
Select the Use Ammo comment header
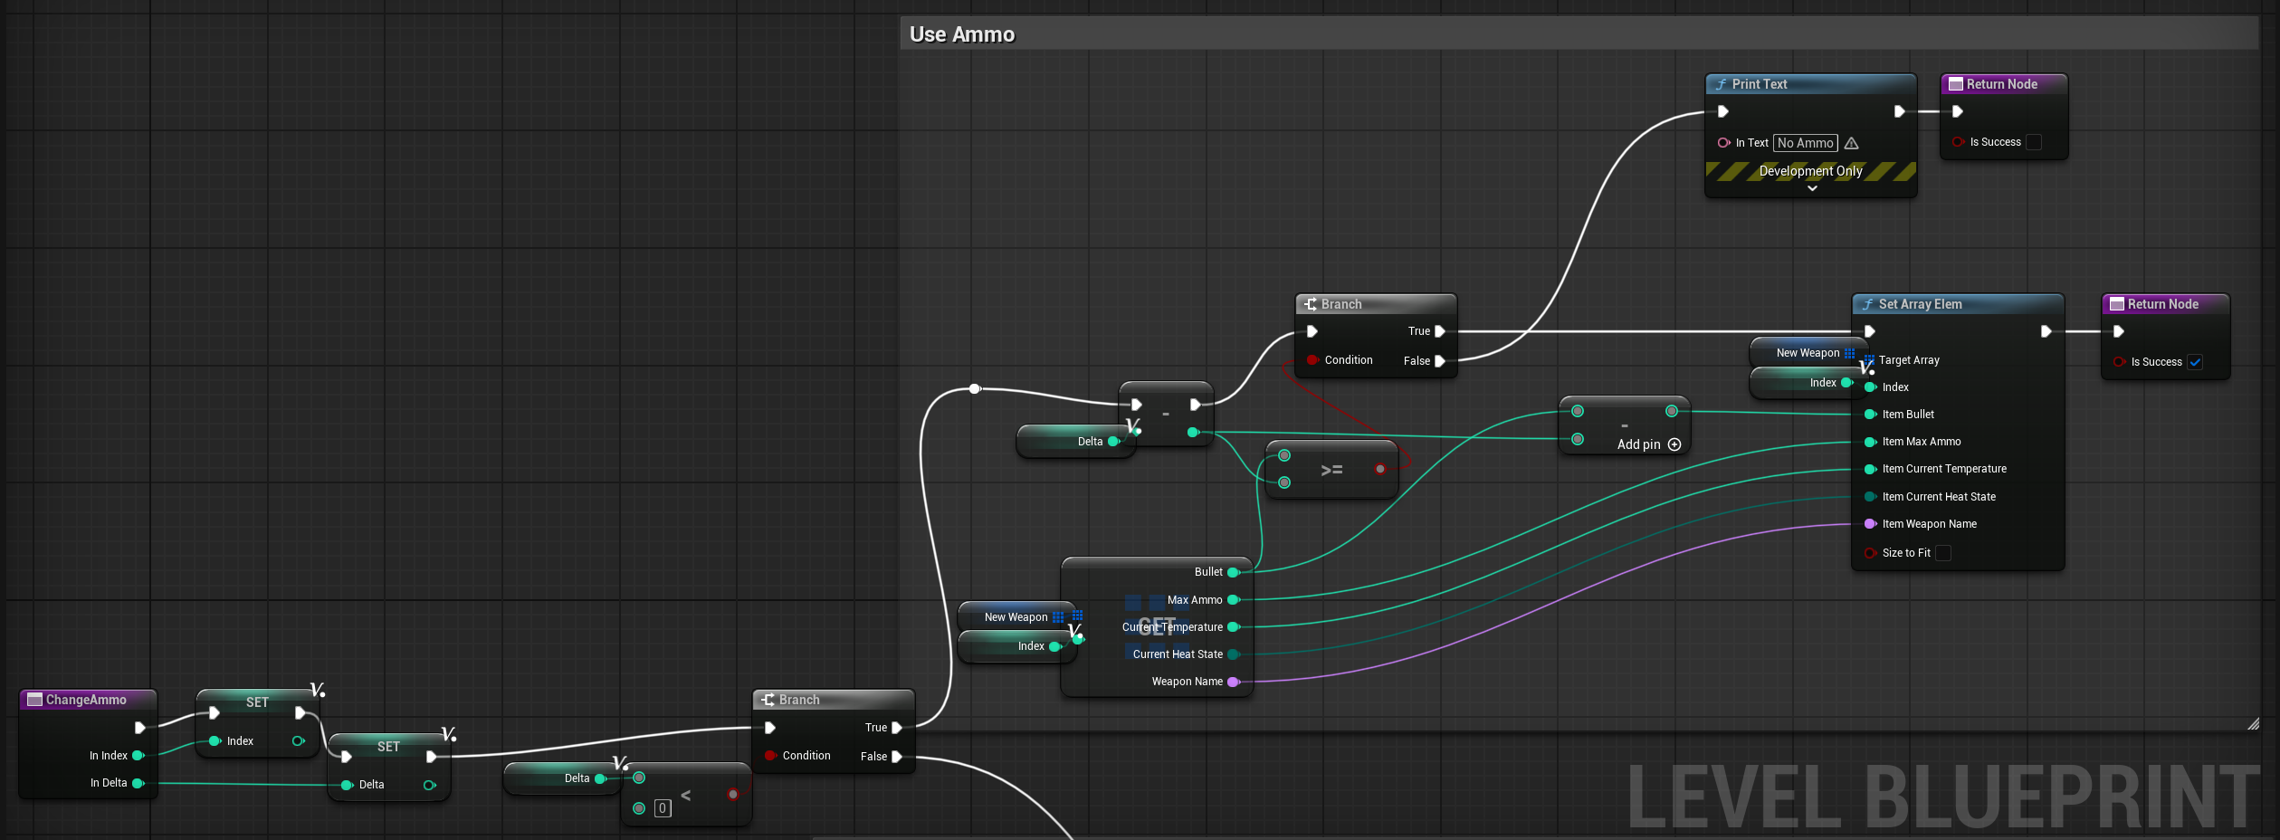(x=1579, y=34)
